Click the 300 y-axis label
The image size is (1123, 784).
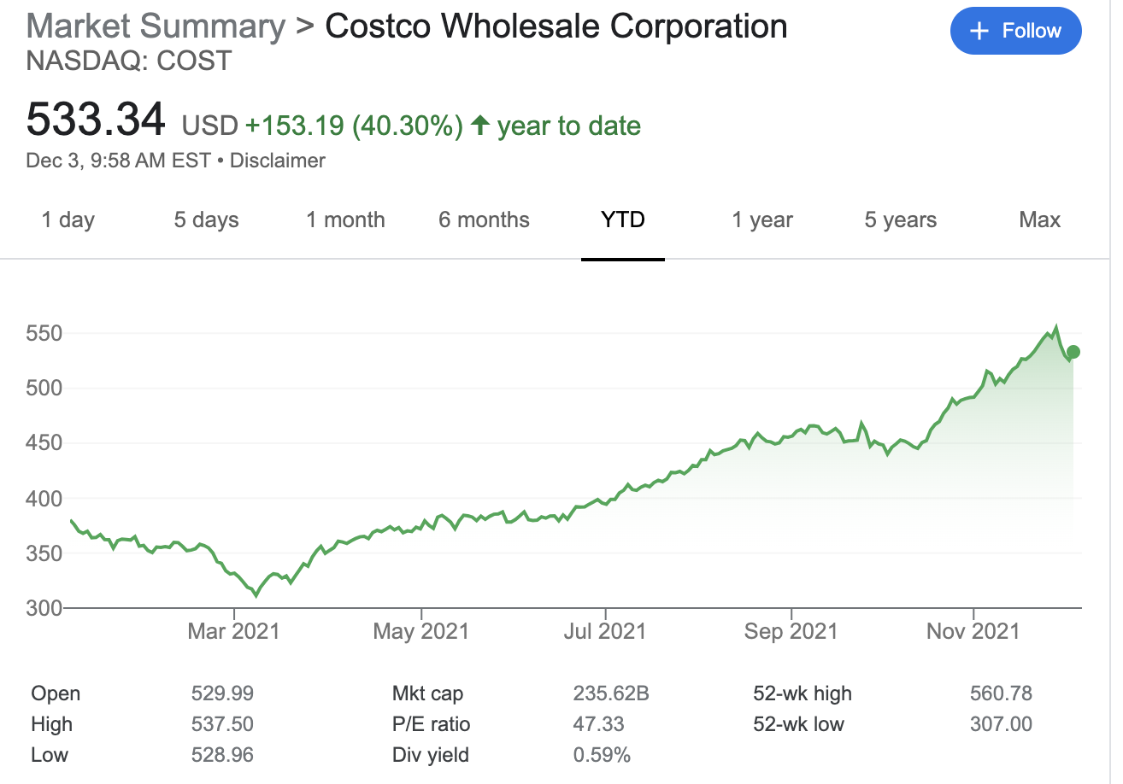[x=44, y=608]
